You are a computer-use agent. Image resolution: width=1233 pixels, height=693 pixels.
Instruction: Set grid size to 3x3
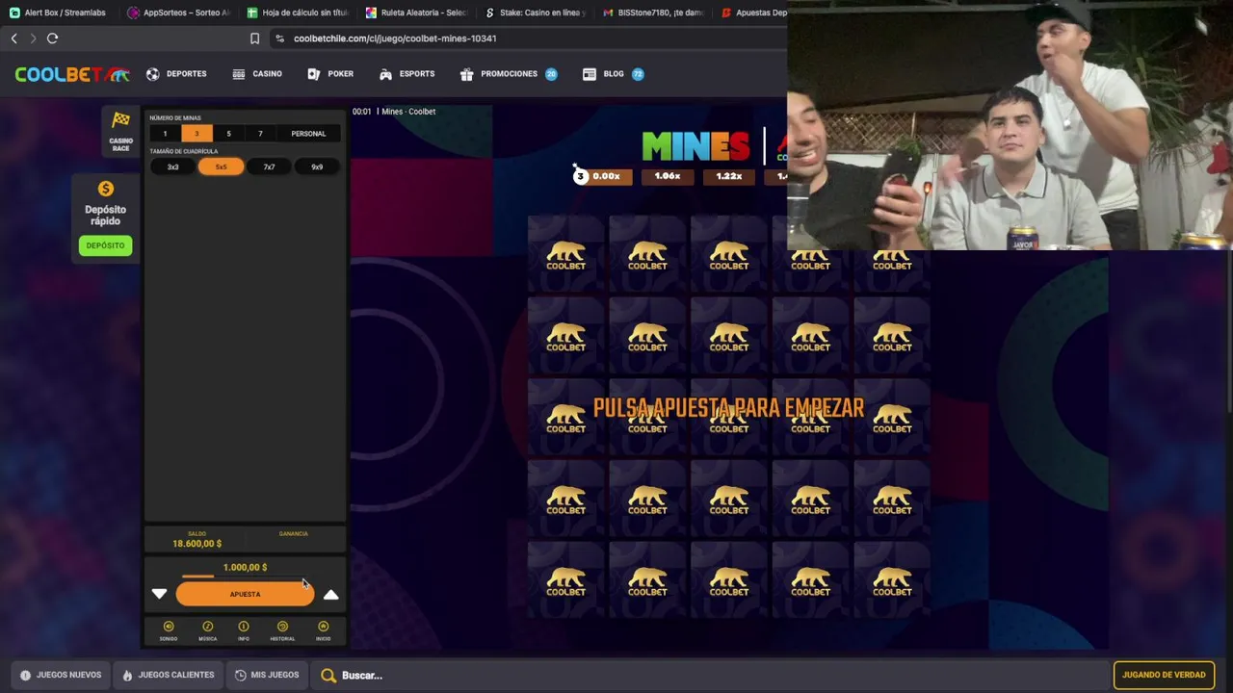pos(173,167)
